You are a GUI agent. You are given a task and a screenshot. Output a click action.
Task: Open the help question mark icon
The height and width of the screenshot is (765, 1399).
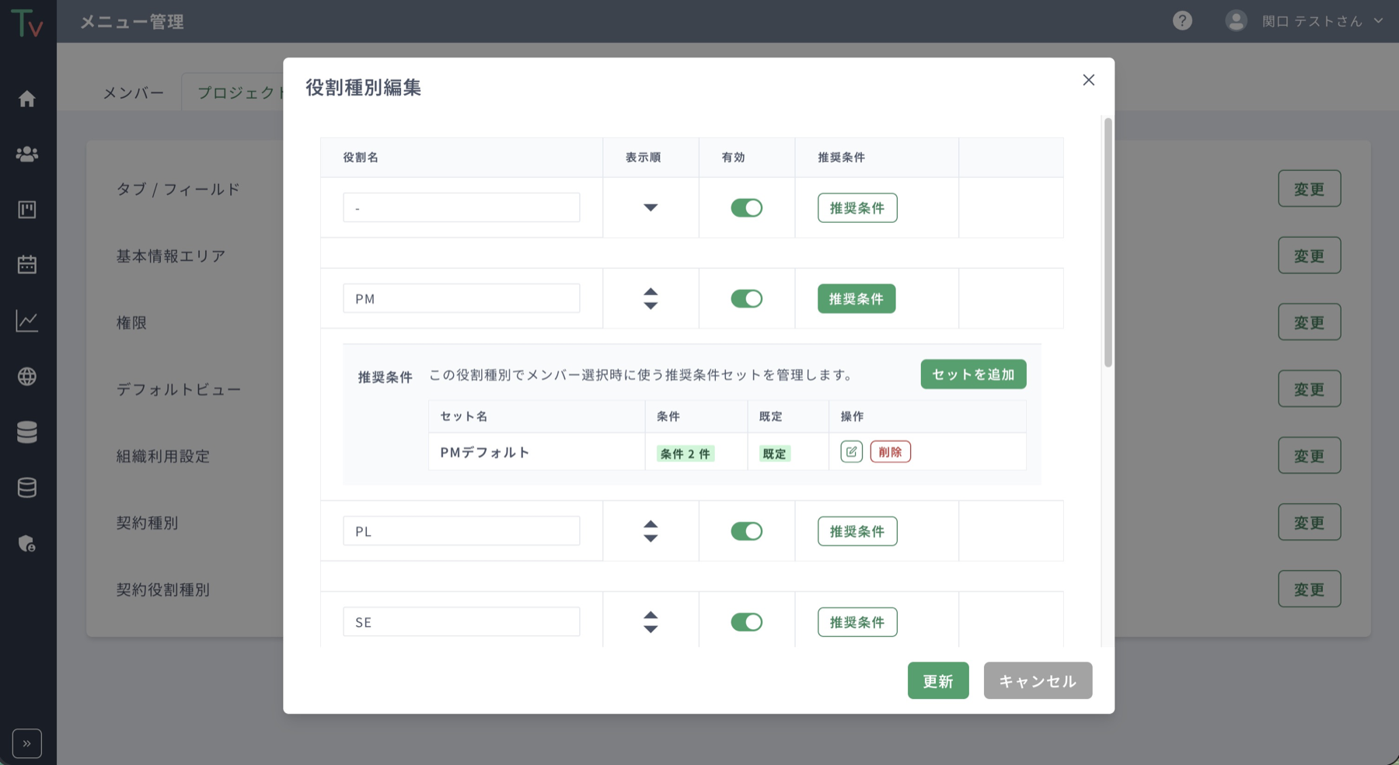[1182, 21]
